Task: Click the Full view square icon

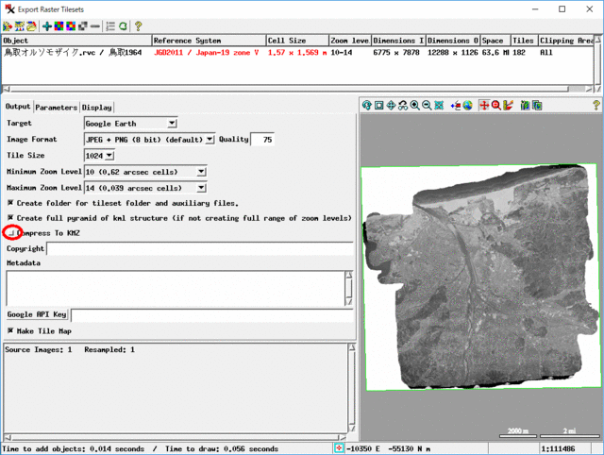Action: pos(379,105)
